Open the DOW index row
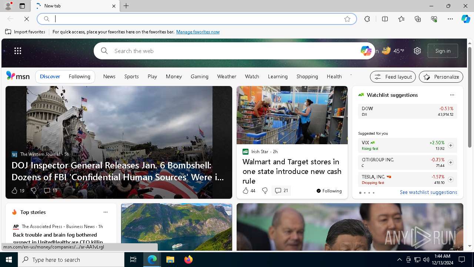This screenshot has width=474, height=267. pyautogui.click(x=407, y=111)
